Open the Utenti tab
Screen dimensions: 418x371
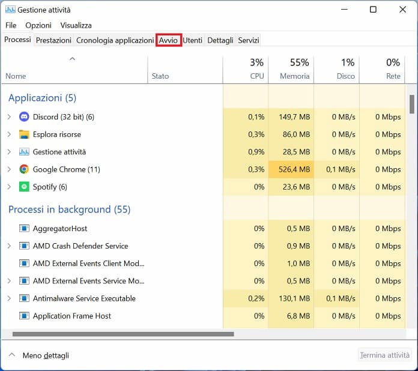click(x=192, y=40)
